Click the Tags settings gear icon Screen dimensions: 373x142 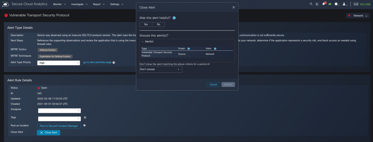click(85, 118)
